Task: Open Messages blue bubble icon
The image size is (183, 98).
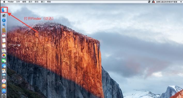Action: coord(4,66)
